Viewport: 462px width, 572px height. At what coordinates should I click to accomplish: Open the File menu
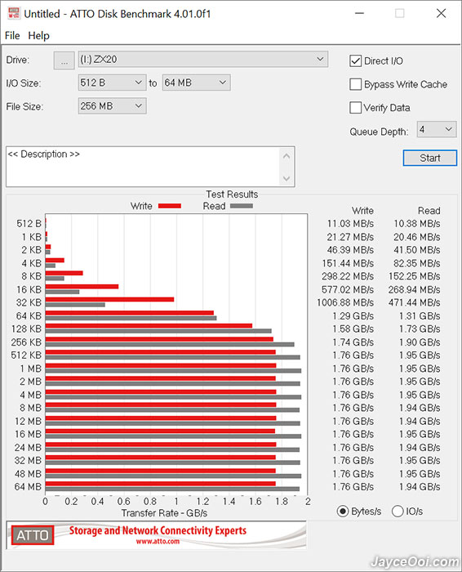click(x=12, y=36)
